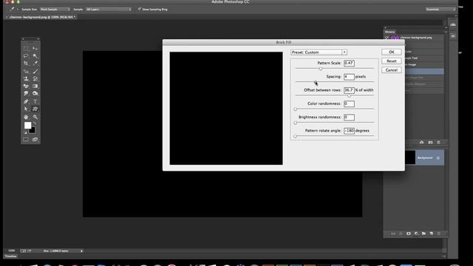The height and width of the screenshot is (266, 473).
Task: Click the Pattern rotate angle slider handle
Action: pyautogui.click(x=296, y=136)
